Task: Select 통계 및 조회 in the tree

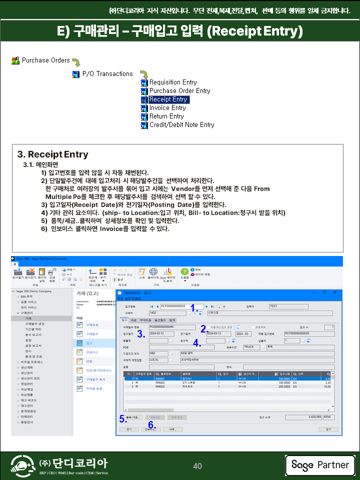Action: [x=33, y=356]
